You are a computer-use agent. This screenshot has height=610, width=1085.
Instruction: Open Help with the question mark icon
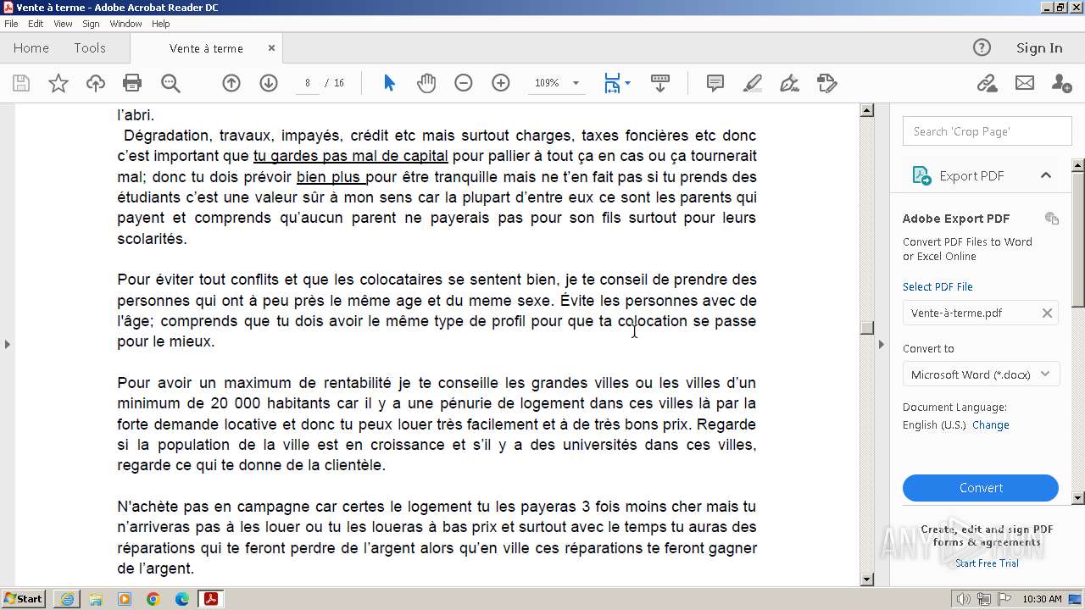pos(982,47)
